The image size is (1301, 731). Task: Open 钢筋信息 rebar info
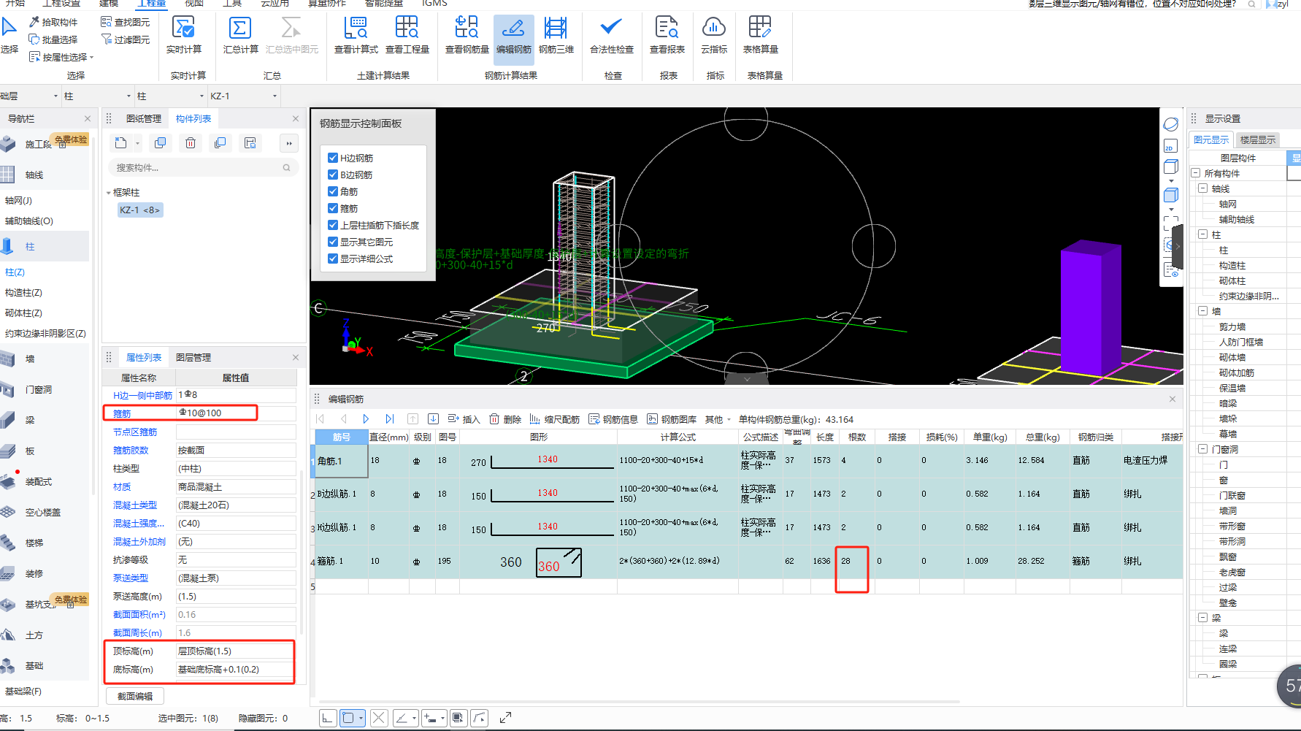(613, 419)
